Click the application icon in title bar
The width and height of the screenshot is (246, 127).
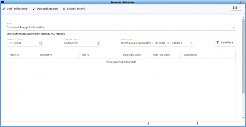coord(2,2)
